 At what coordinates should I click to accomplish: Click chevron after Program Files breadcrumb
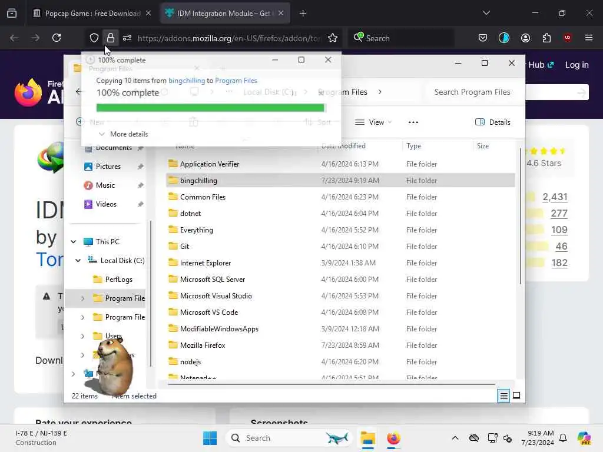click(380, 92)
